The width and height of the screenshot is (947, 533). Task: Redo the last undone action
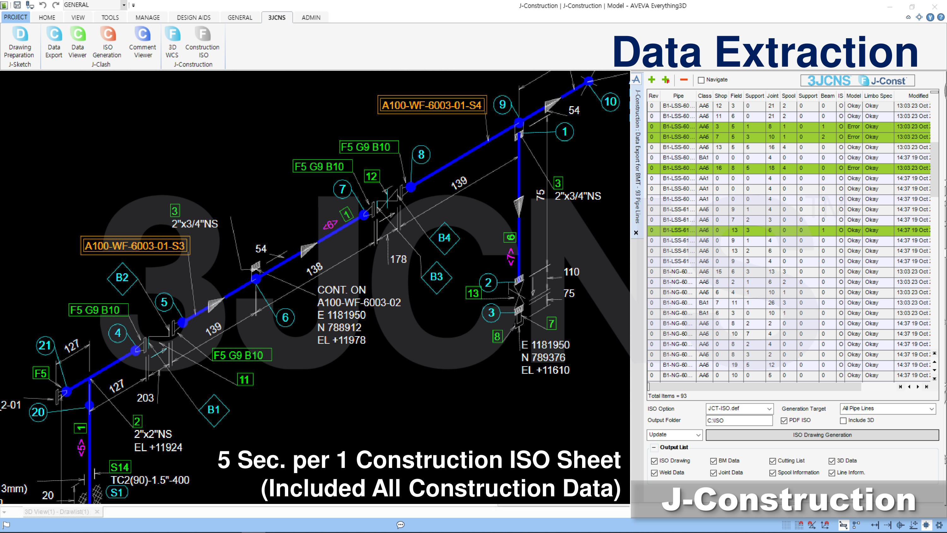pos(56,5)
